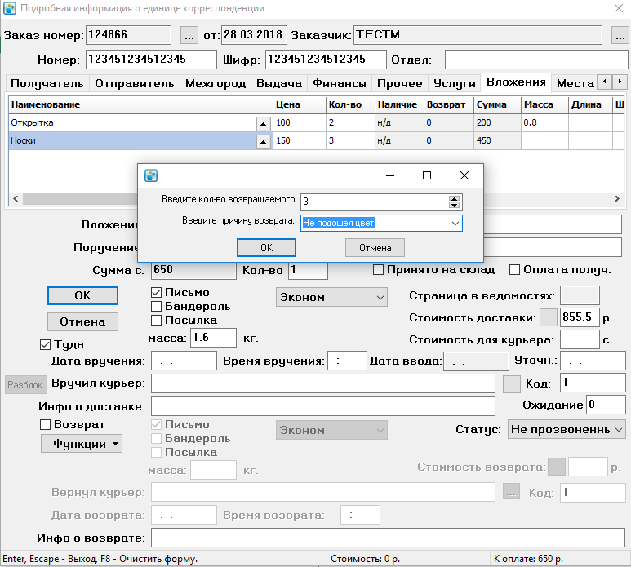Click the return quantity input field

click(x=375, y=202)
